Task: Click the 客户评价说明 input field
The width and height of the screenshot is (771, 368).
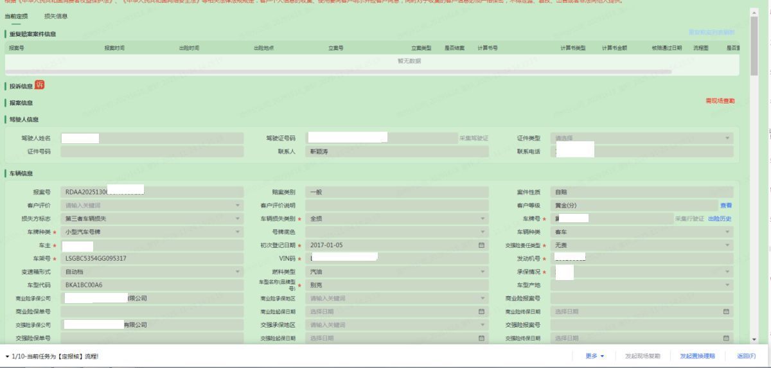Action: click(x=397, y=206)
